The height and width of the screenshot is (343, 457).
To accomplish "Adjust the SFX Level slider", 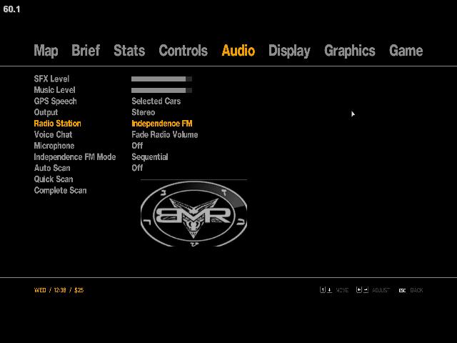I will pyautogui.click(x=161, y=79).
